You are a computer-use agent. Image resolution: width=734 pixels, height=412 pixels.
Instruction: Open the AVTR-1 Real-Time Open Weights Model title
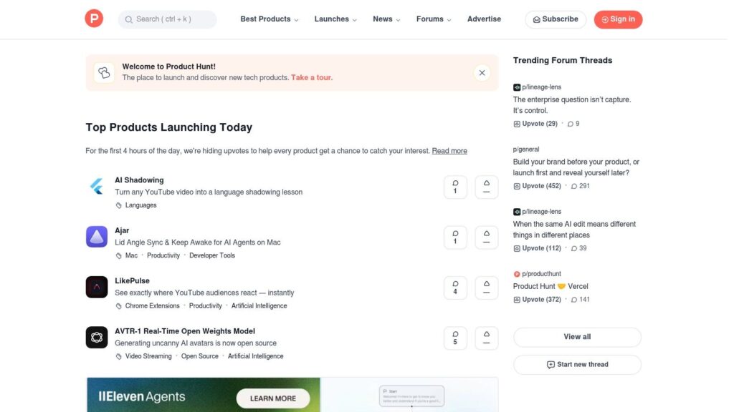[x=185, y=331]
